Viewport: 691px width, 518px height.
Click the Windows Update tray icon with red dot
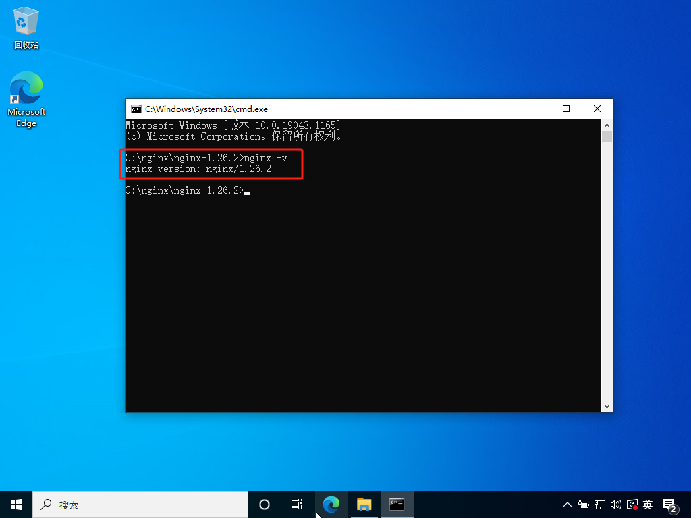pos(632,505)
